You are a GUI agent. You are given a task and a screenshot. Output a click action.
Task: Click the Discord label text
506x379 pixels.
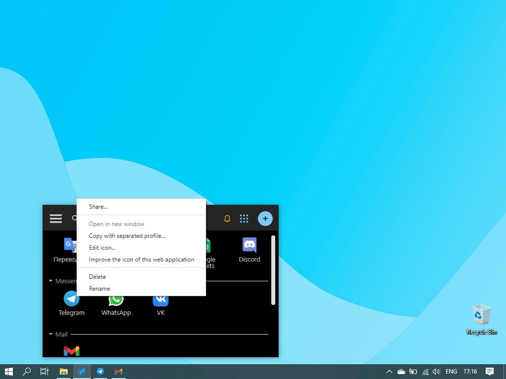(x=250, y=259)
